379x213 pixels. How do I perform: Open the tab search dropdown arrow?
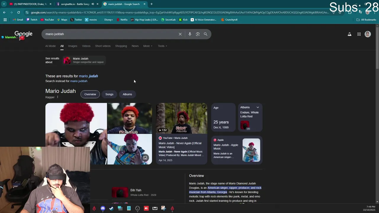pos(4,4)
